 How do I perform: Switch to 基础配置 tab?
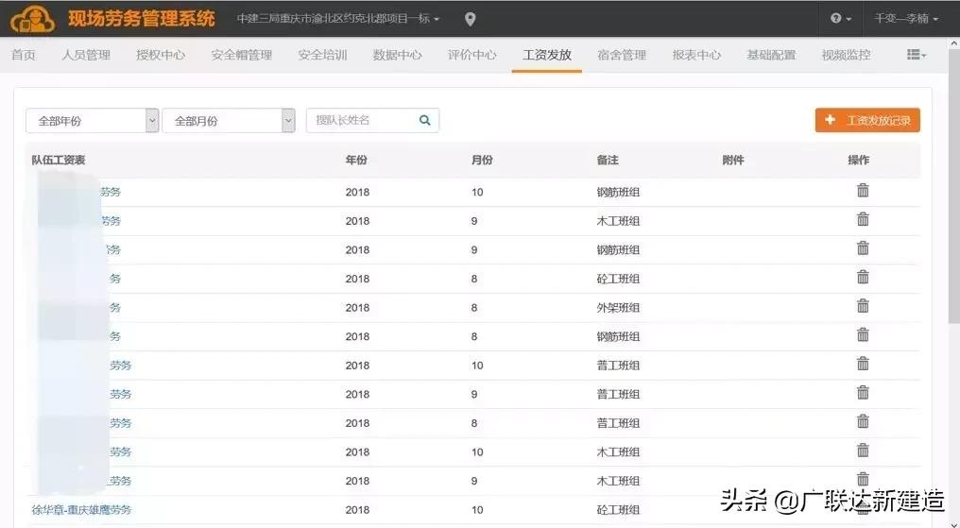pos(771,55)
